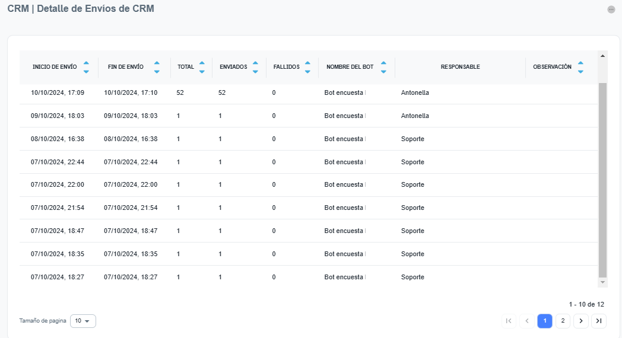Go to page 2 of results

click(x=563, y=321)
